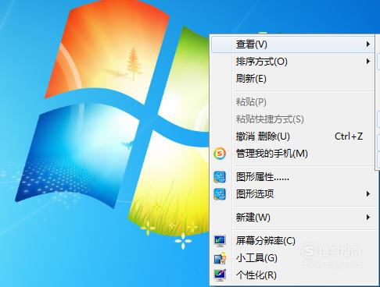The height and width of the screenshot is (287, 380).
Task: Click the icon beside 图形属性
Action: point(220,177)
